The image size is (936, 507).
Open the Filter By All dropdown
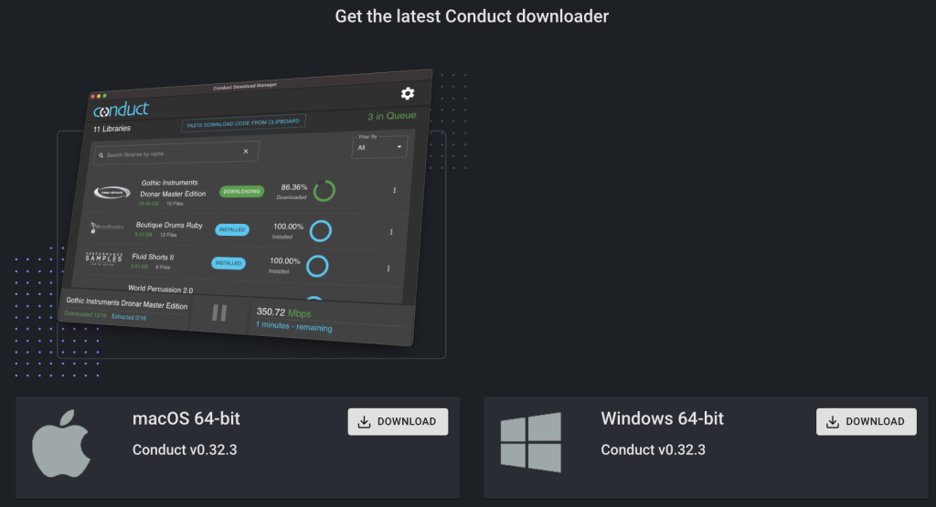(x=379, y=146)
